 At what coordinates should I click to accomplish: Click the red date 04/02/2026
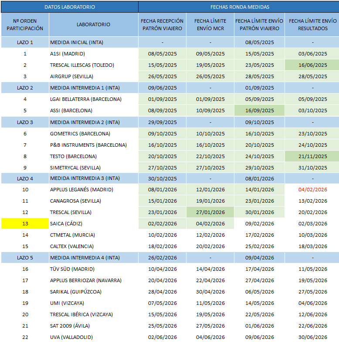[x=312, y=190]
